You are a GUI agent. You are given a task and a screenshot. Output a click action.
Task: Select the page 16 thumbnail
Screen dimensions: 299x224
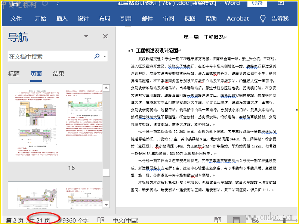(55, 123)
